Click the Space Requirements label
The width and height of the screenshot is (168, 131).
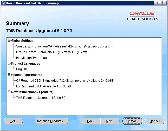(27, 75)
